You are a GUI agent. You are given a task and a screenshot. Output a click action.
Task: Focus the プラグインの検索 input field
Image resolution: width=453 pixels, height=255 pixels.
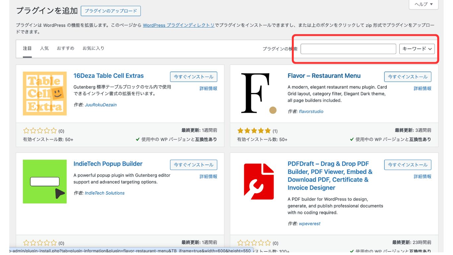pos(348,49)
